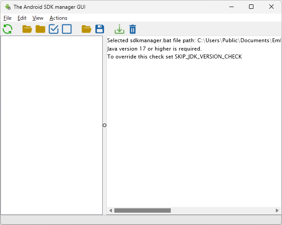Click the 'SKIP_JDK_VERSION_CHECK' log line
The image size is (282, 225).
174,57
